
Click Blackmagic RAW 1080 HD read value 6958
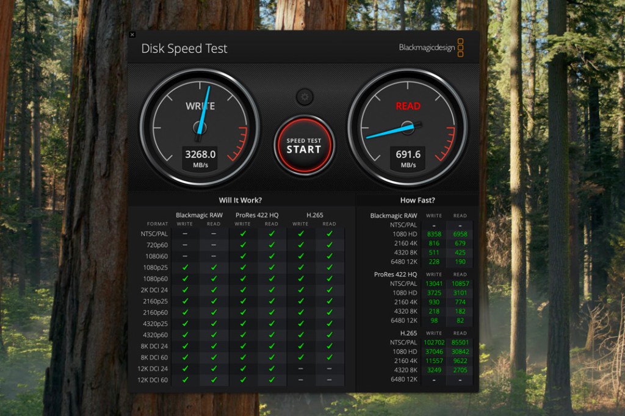click(x=460, y=234)
